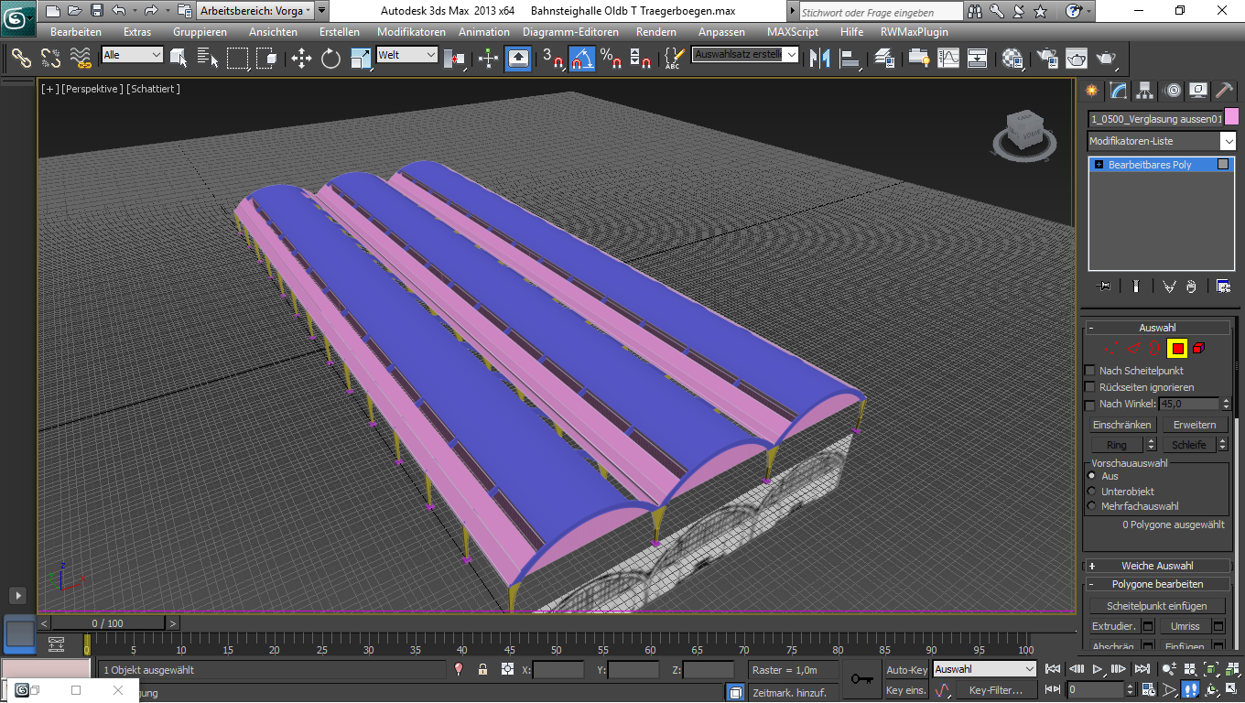This screenshot has height=703, width=1245.
Task: Expand the Weiche Auswahl rollout
Action: (x=1157, y=566)
